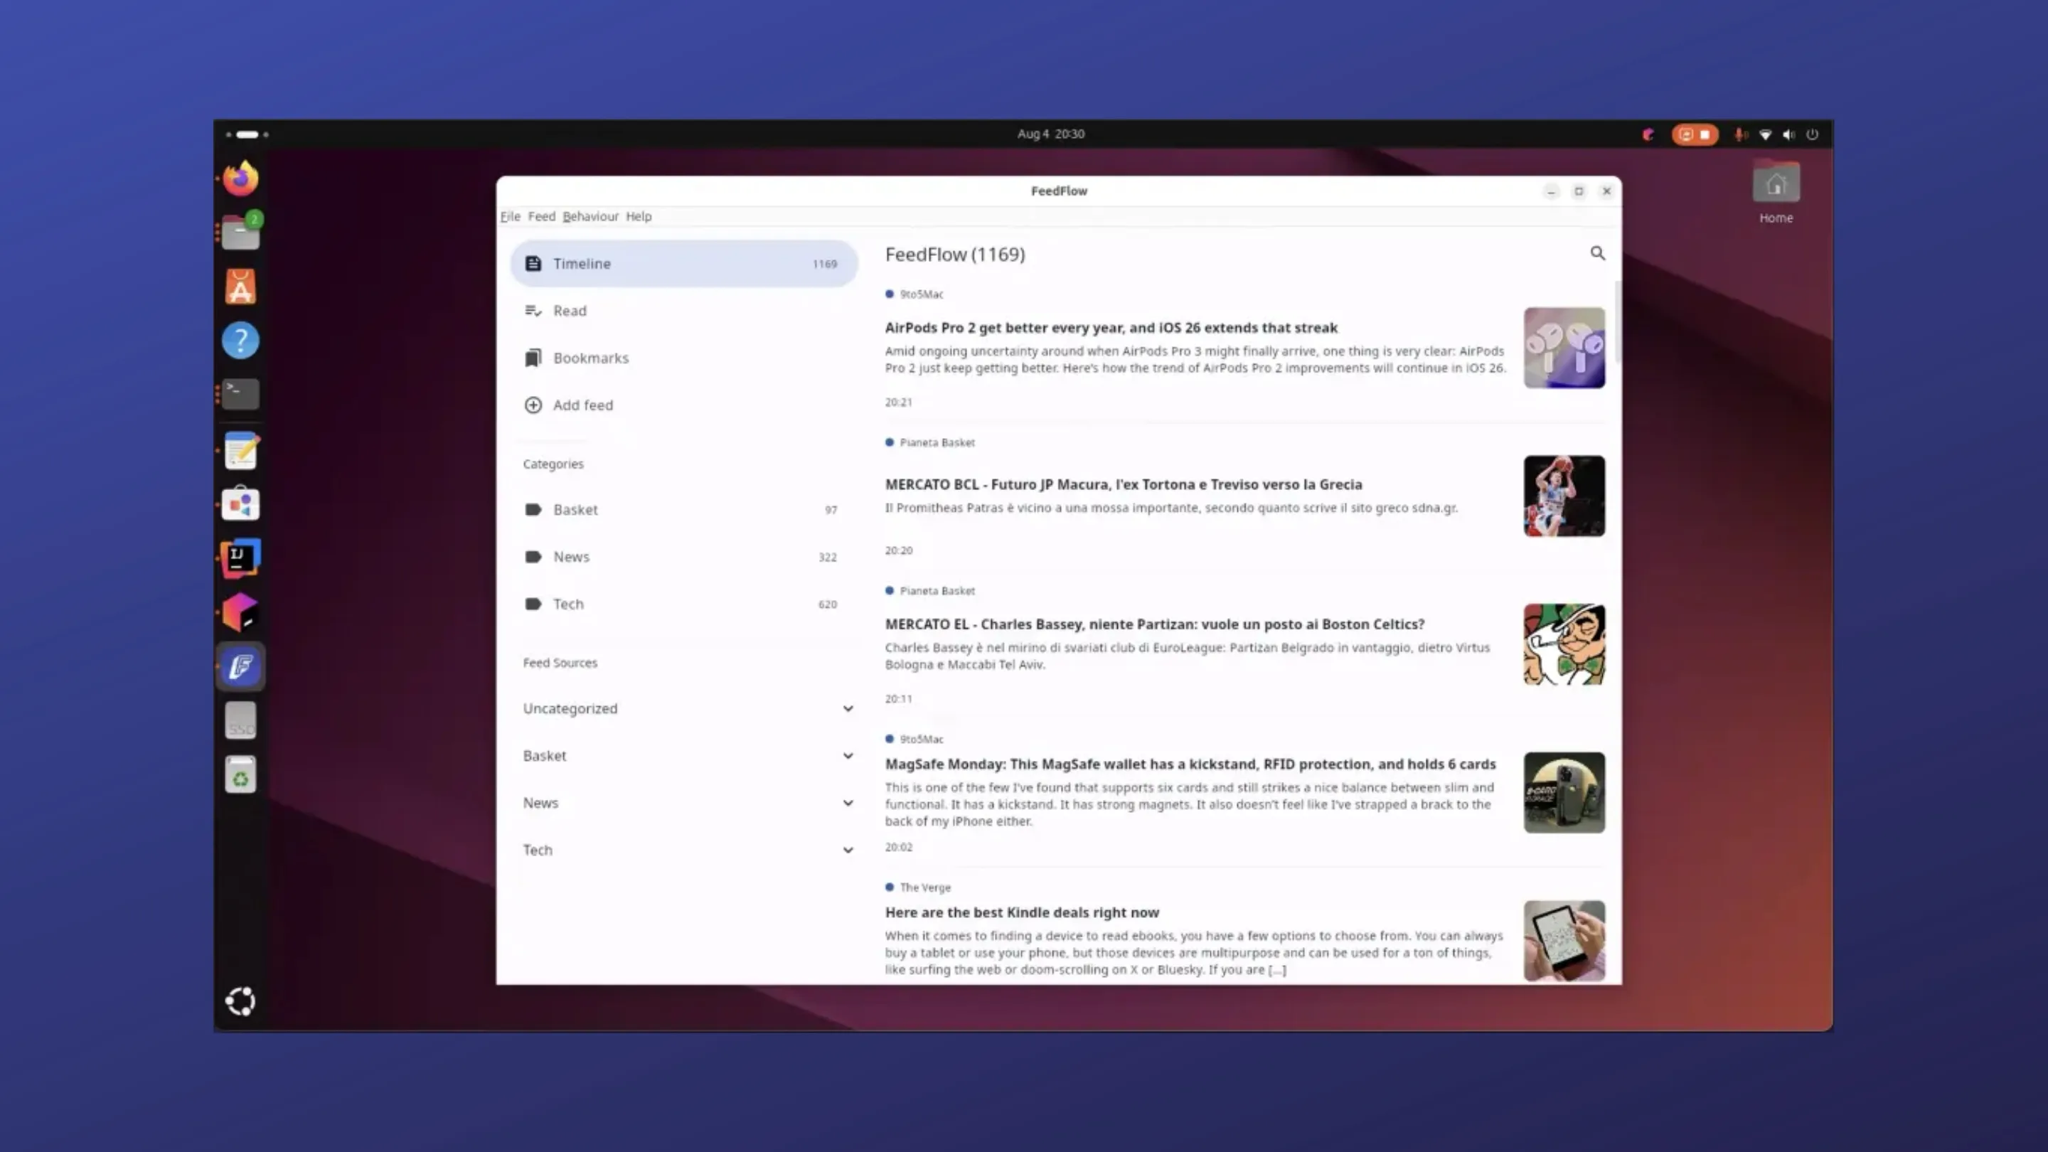Open the SSD drive dock icon
The image size is (2048, 1152).
tap(240, 720)
